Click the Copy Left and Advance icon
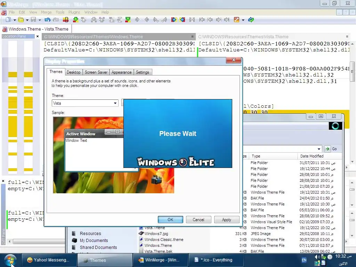The width and height of the screenshot is (356, 267). pyautogui.click(x=164, y=20)
